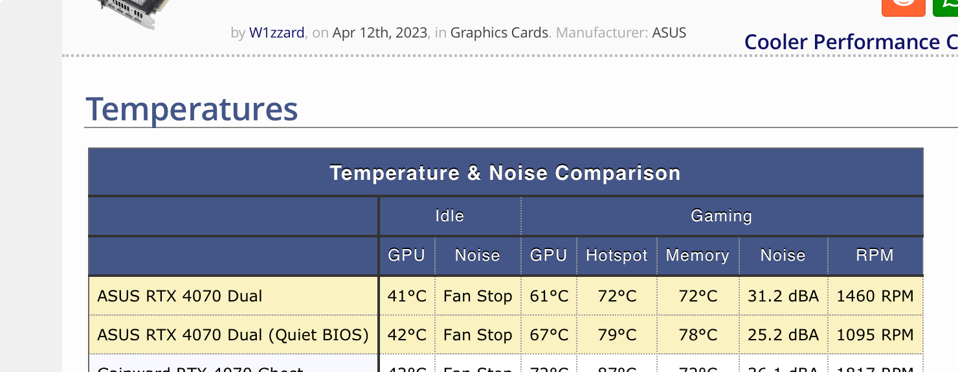Open author W1zzard's profile link
The image size is (958, 372).
tap(276, 32)
